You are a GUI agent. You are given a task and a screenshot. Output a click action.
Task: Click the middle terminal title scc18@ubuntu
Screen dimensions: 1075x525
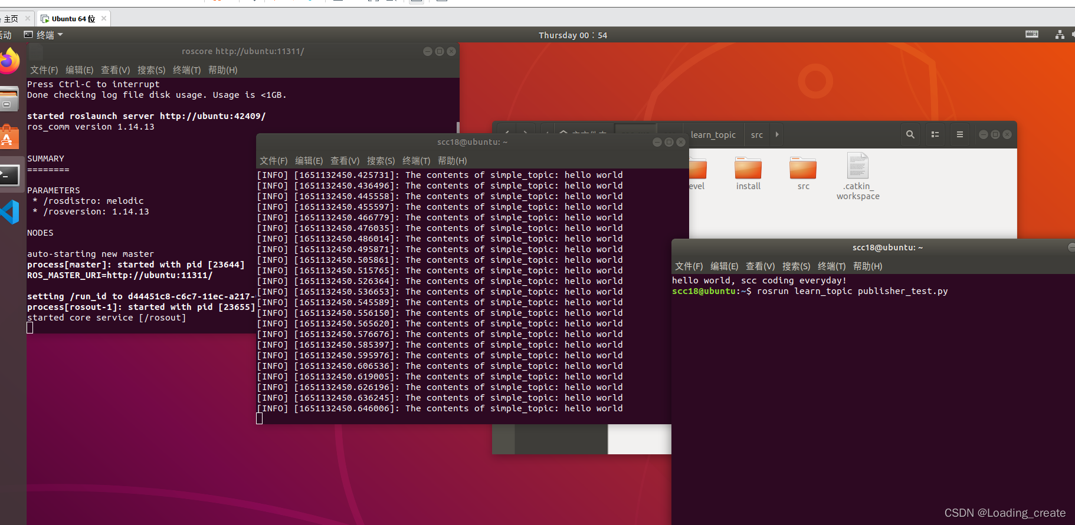pyautogui.click(x=472, y=142)
